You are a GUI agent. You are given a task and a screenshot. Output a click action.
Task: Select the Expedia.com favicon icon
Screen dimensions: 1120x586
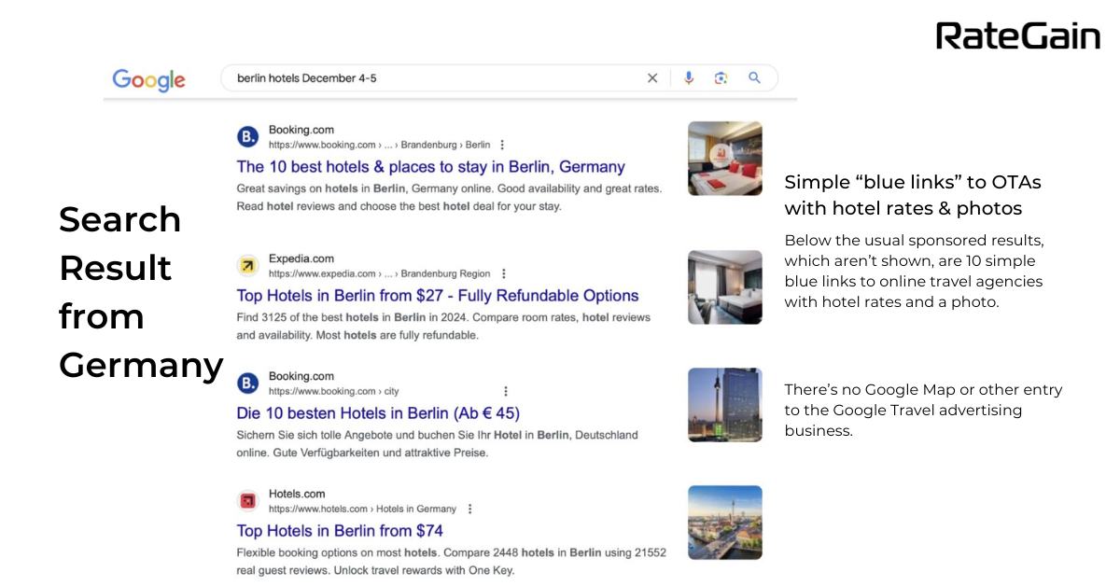[247, 266]
